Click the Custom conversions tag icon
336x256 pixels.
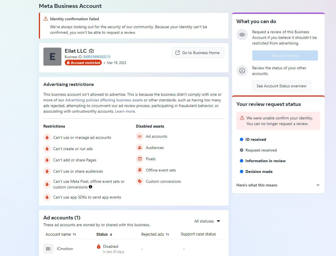point(140,181)
